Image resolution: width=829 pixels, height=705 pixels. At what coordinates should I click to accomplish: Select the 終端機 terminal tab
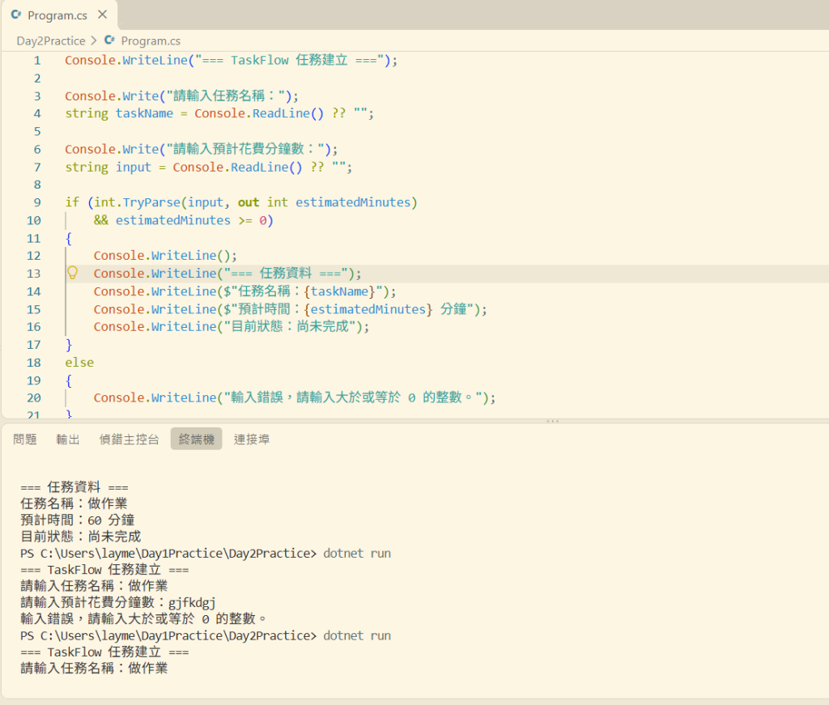[x=196, y=440]
